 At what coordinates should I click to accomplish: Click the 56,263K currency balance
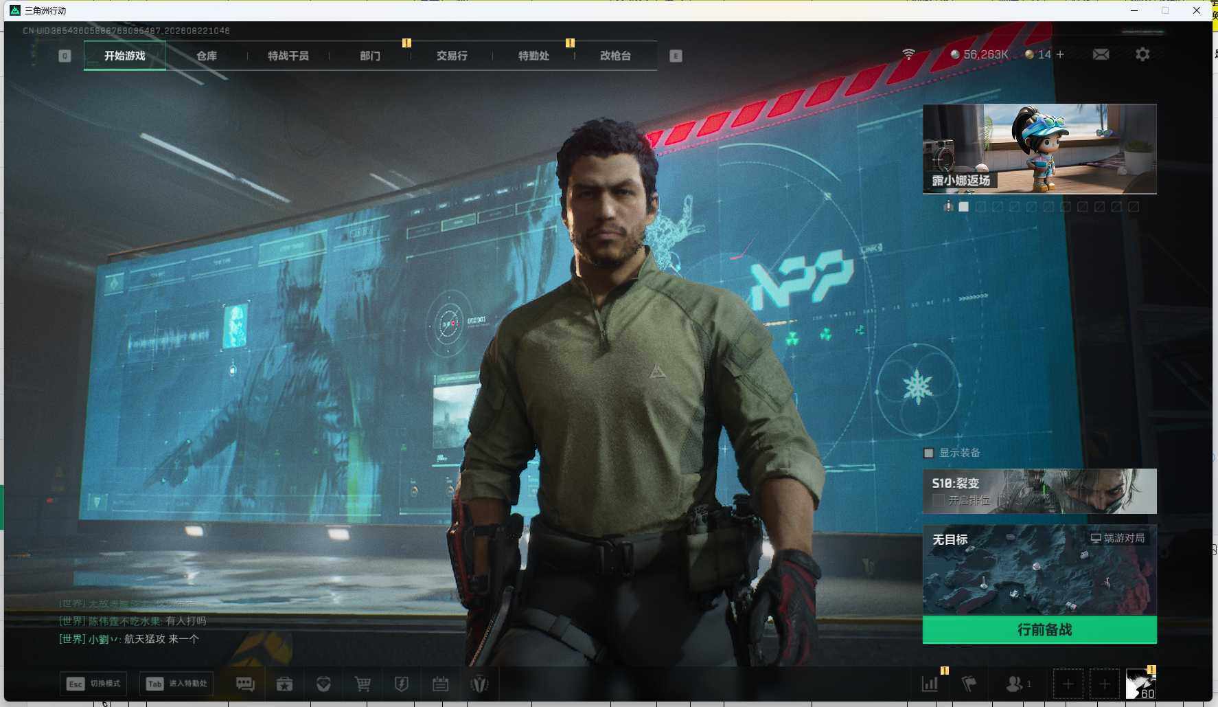click(x=980, y=54)
